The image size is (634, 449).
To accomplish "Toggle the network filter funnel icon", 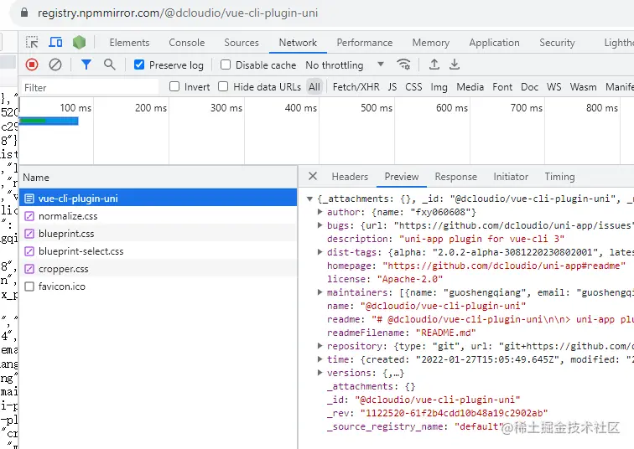I will click(86, 65).
